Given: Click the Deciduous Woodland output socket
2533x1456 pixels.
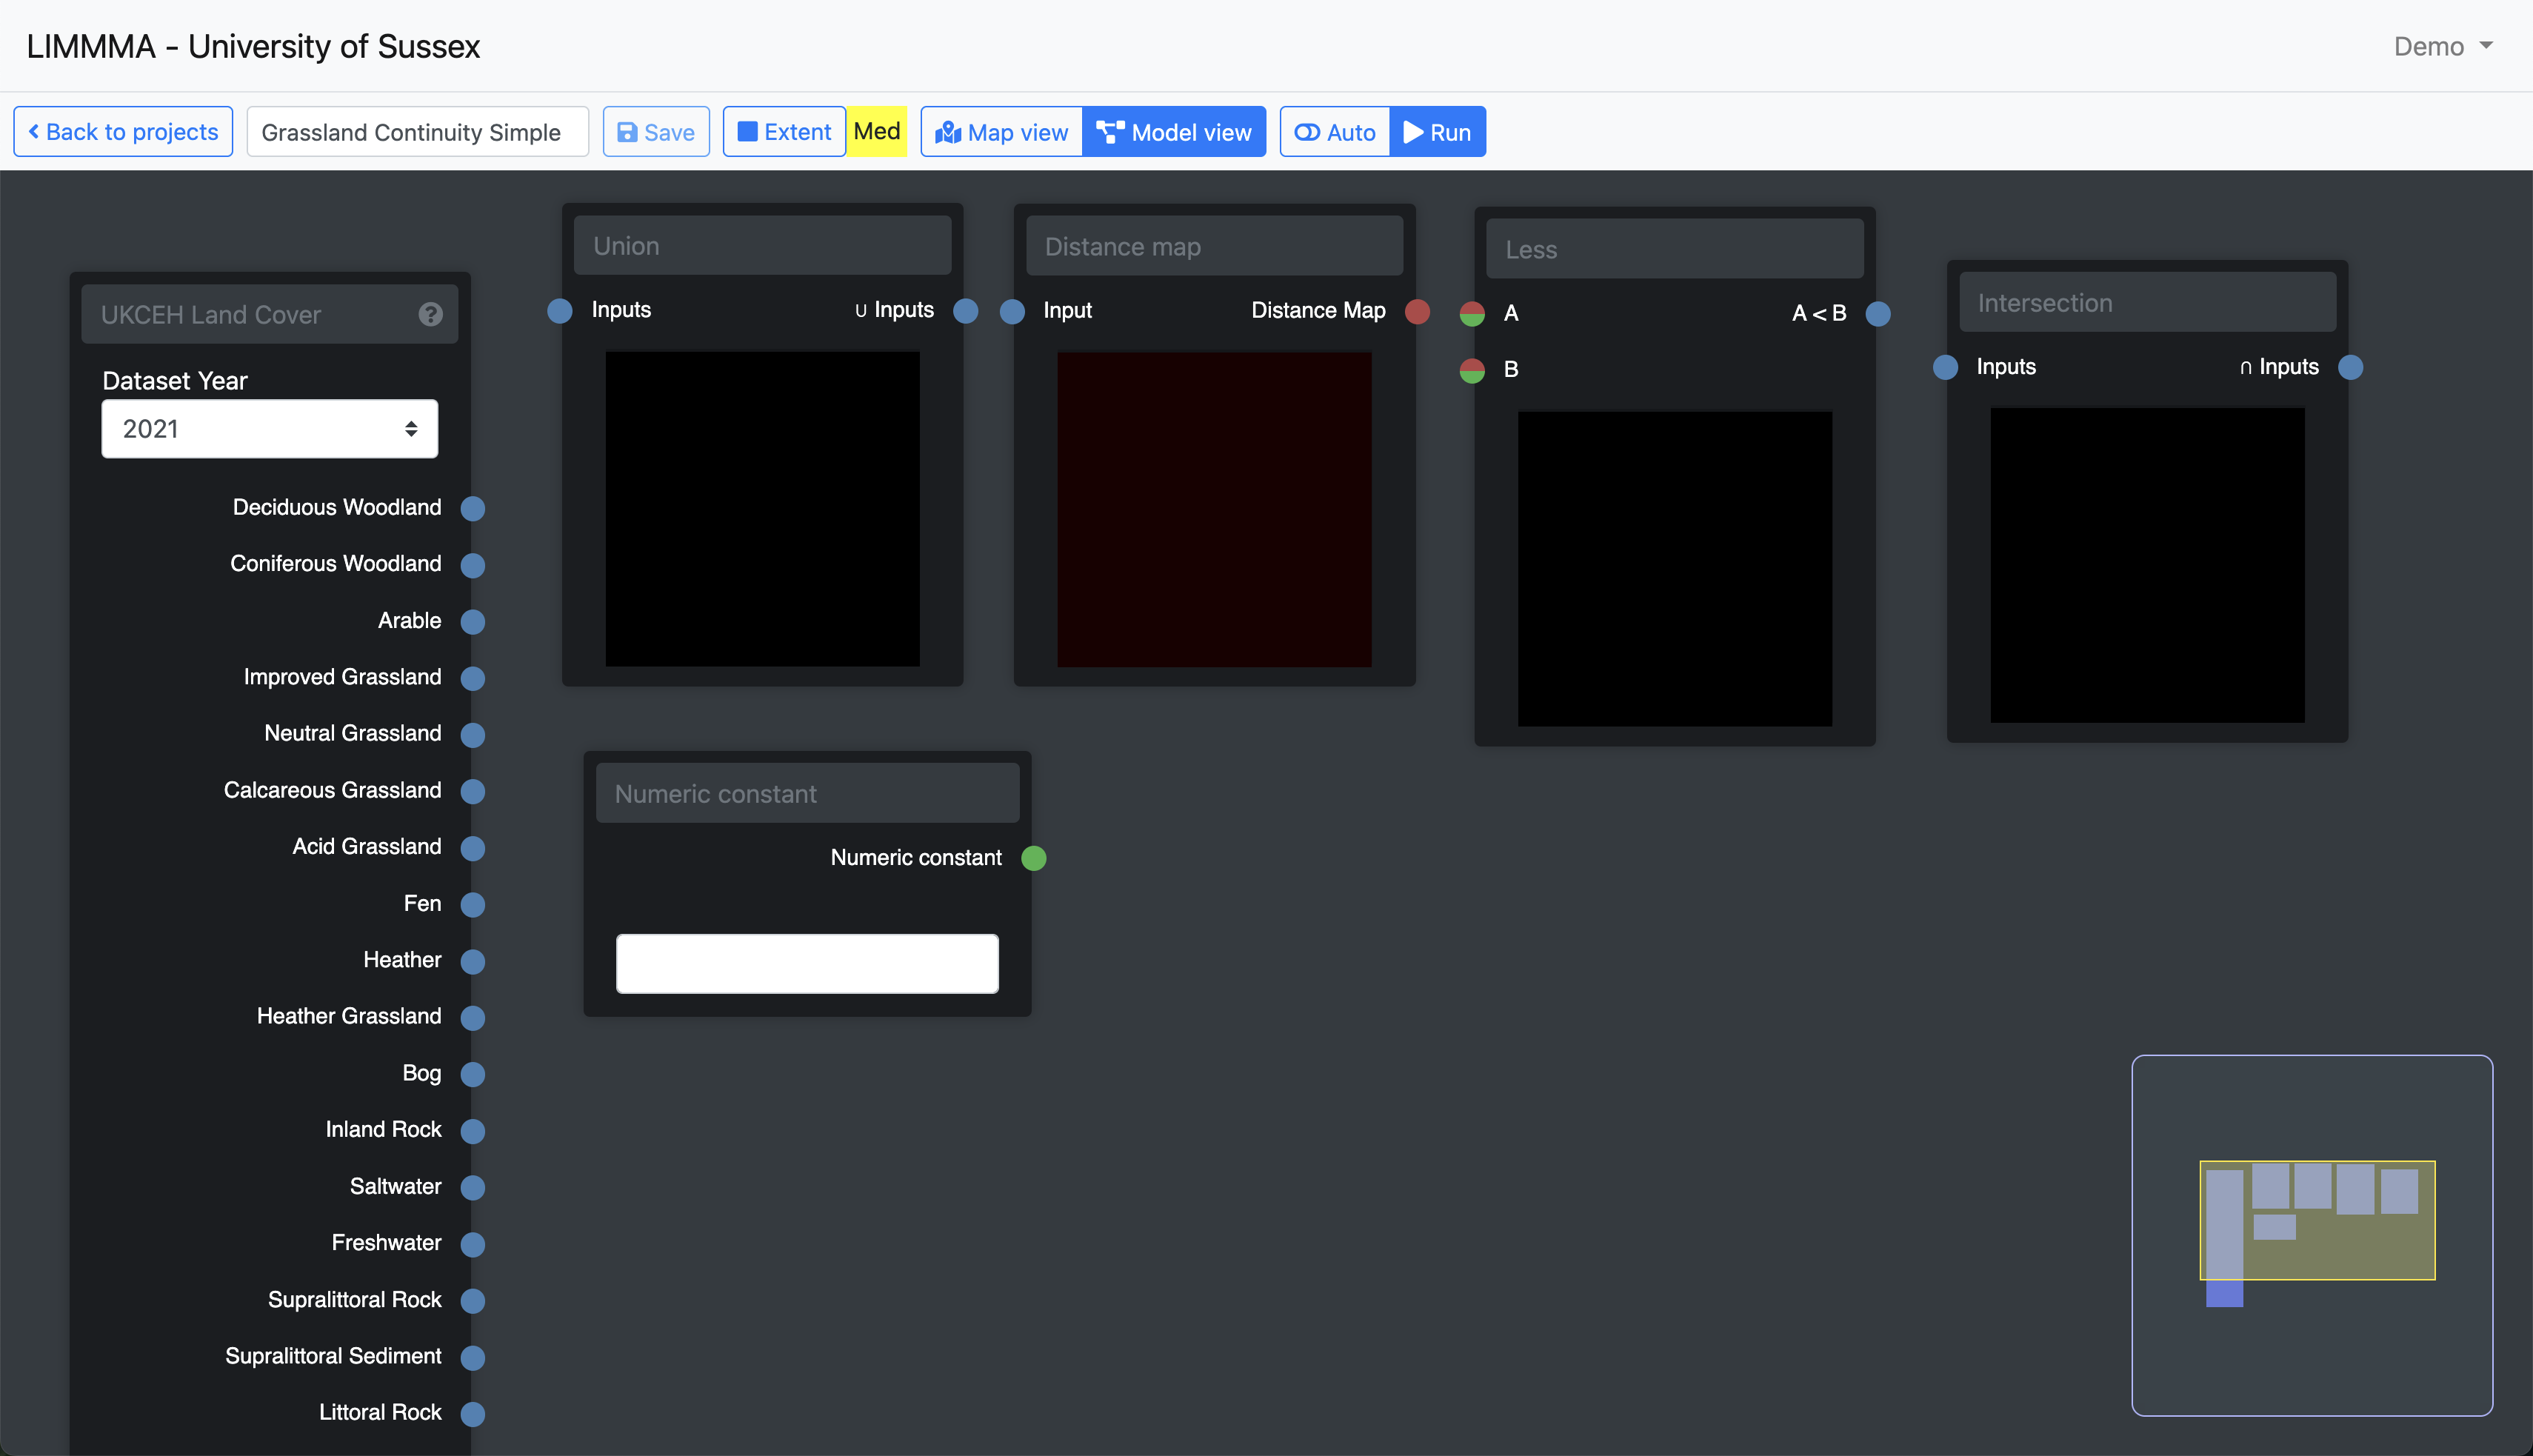Looking at the screenshot, I should click(x=473, y=509).
